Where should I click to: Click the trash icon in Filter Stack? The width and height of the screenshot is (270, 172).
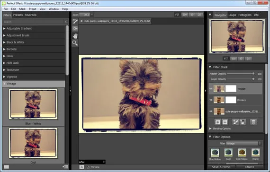coord(253,122)
